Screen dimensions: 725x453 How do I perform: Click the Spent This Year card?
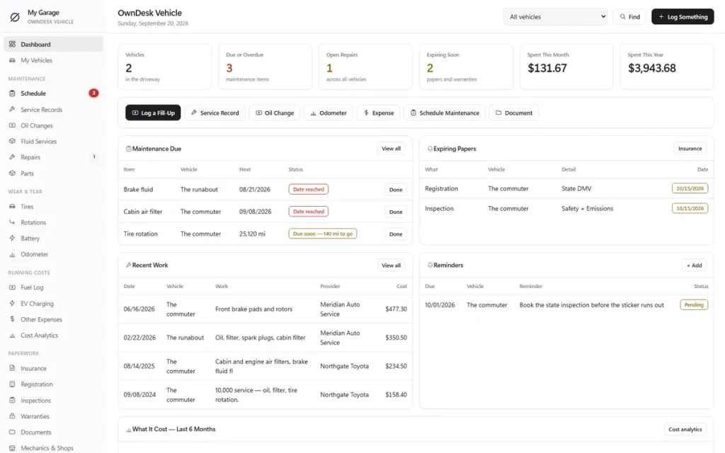[667, 67]
